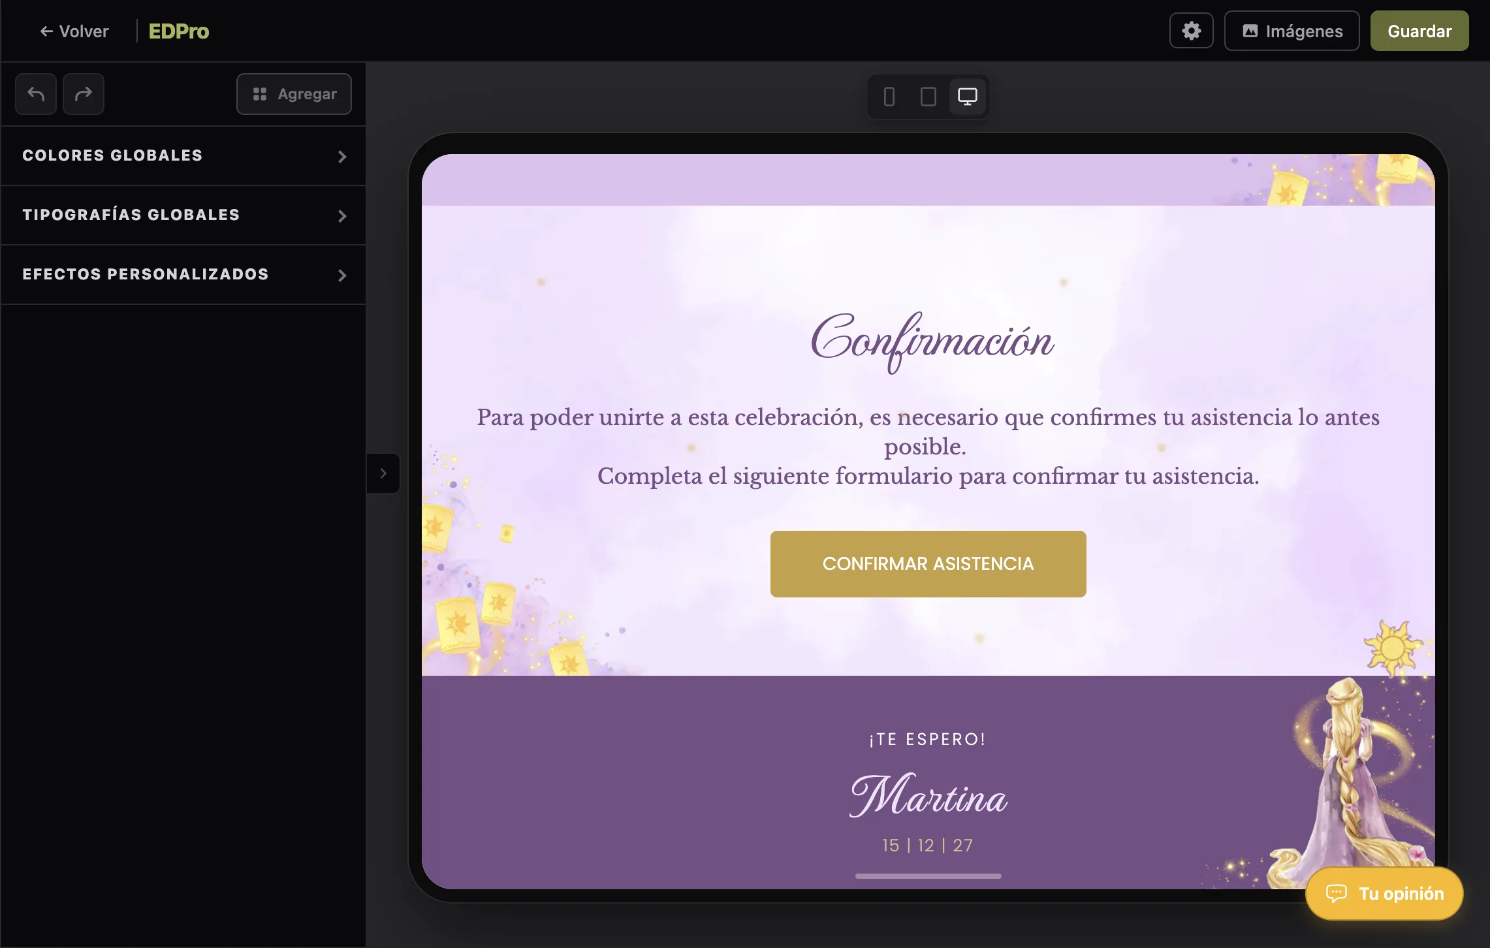Save changes with Guardar

(x=1419, y=31)
